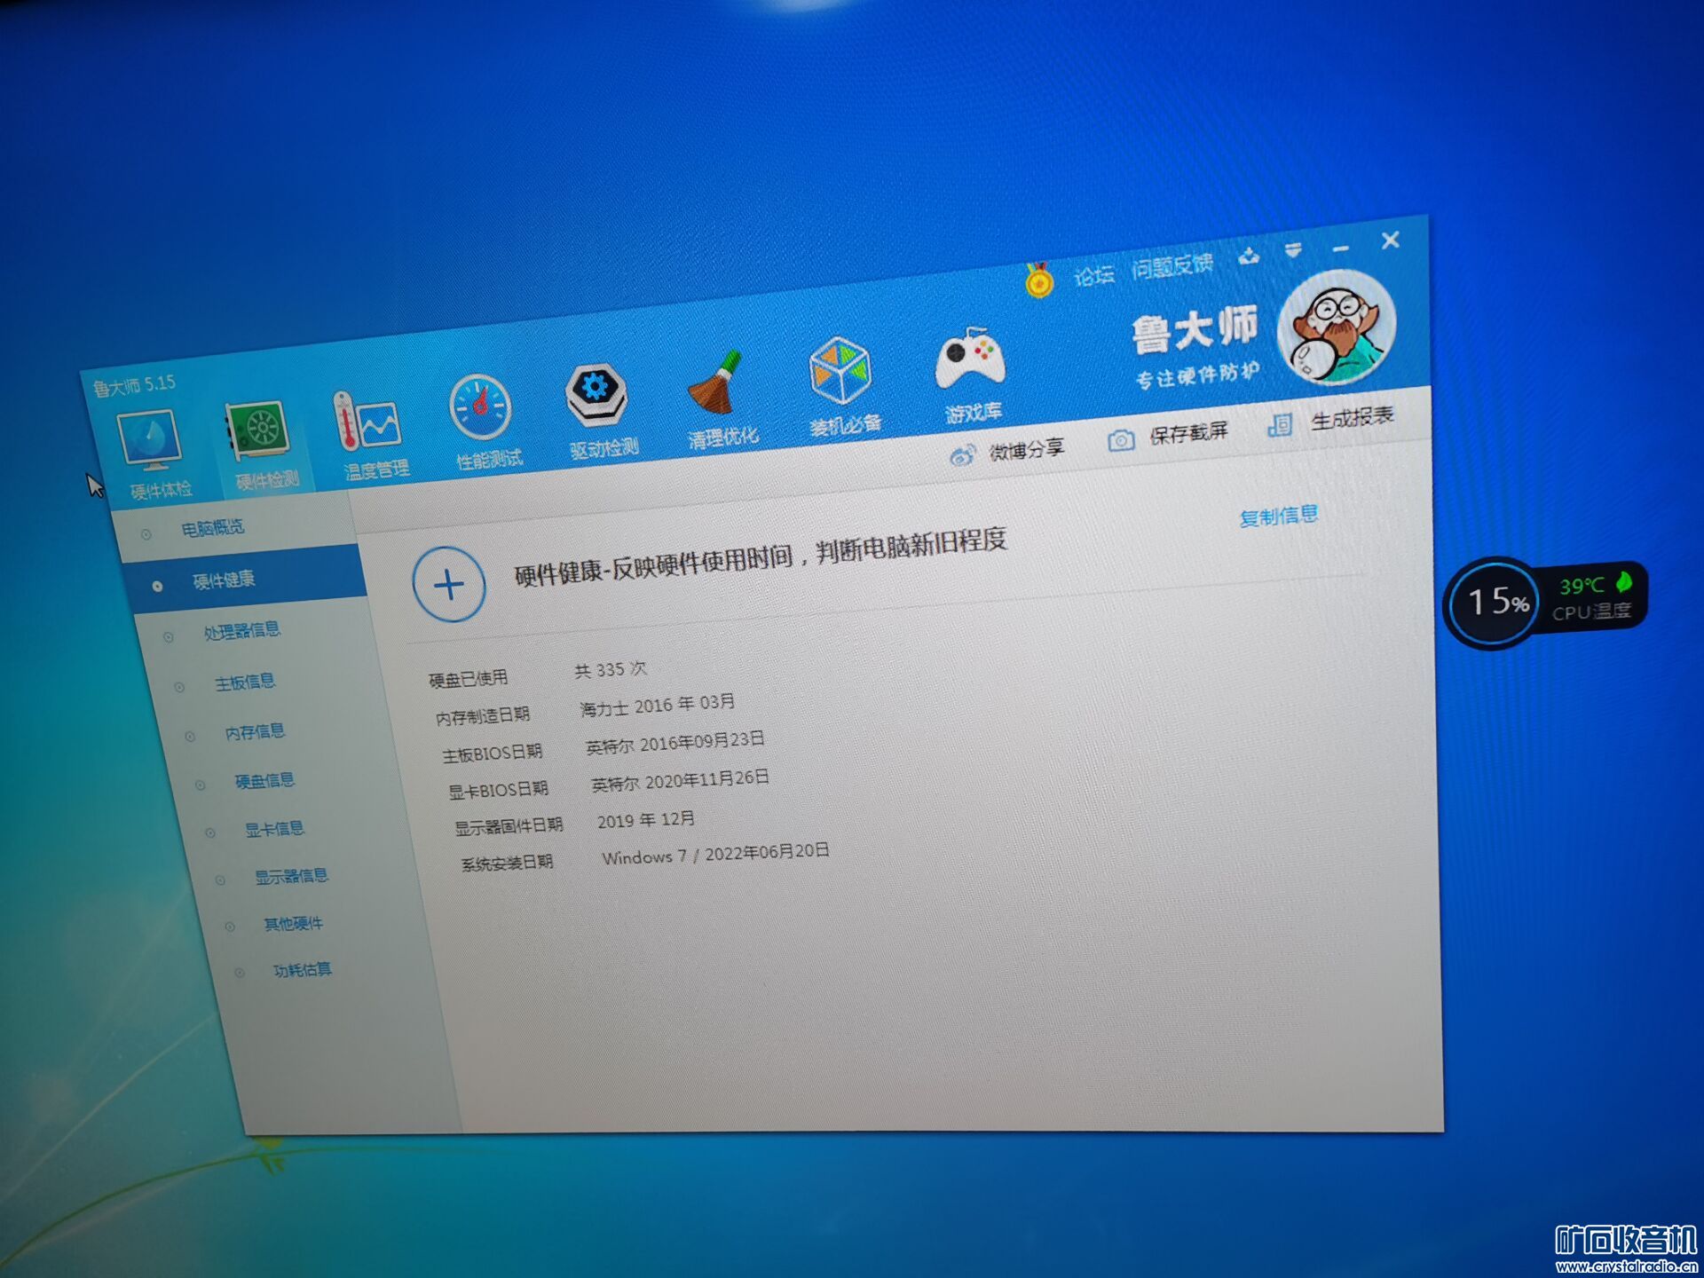This screenshot has width=1704, height=1278.
Task: Click the value 英特尔 2016年09月23日
Action: [x=674, y=743]
